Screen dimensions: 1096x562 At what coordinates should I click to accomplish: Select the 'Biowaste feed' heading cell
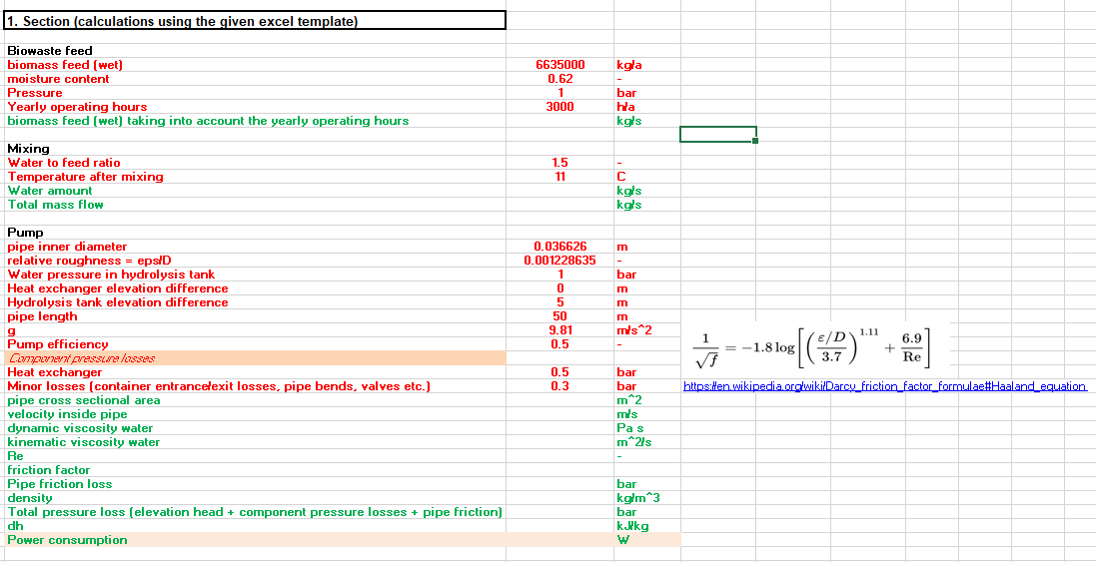(255, 51)
